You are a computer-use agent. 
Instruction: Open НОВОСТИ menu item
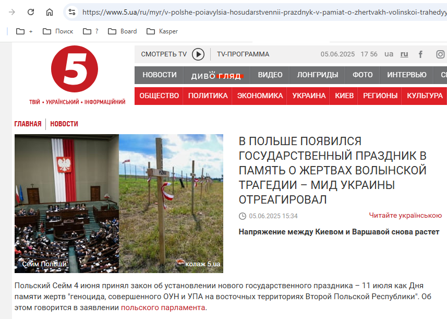[160, 75]
